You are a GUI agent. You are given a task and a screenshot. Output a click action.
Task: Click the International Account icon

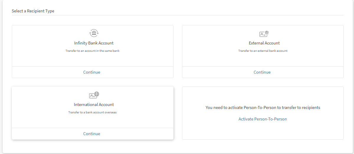[94, 95]
